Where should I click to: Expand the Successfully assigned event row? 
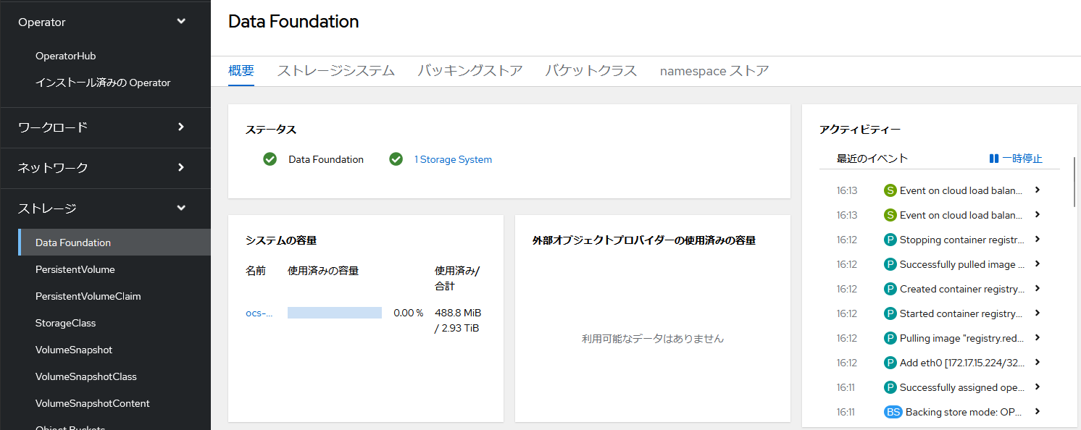[x=1038, y=387]
